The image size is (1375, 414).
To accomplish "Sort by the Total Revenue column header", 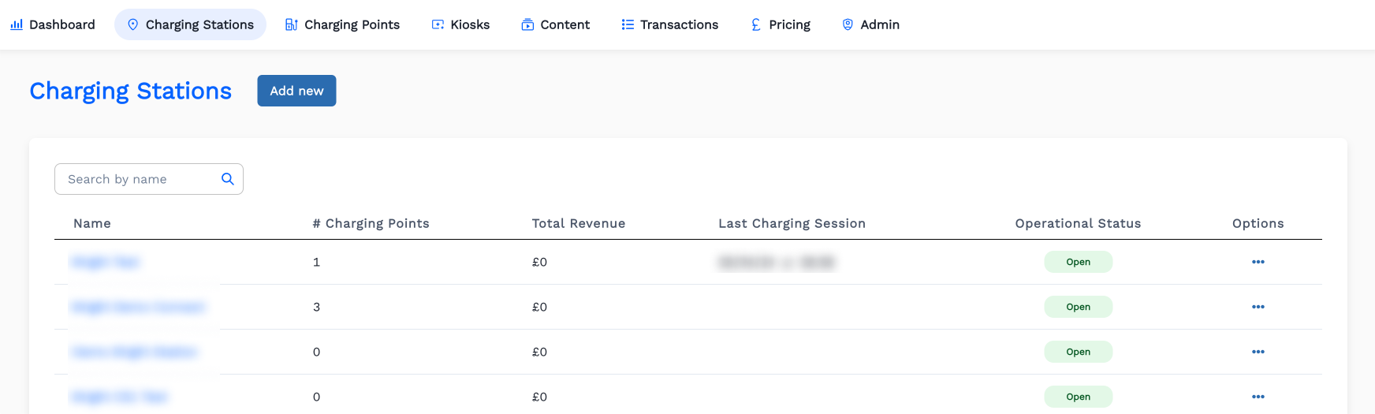I will coord(578,223).
